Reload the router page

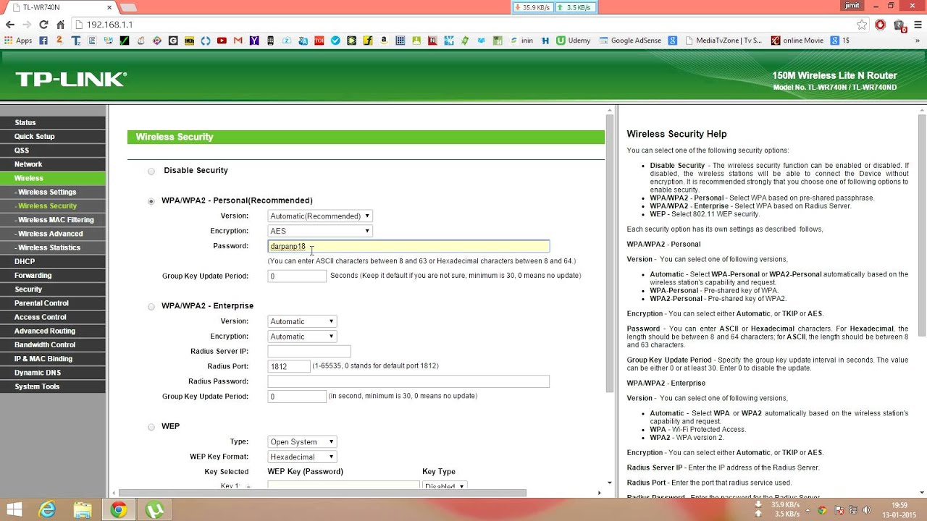click(x=43, y=25)
